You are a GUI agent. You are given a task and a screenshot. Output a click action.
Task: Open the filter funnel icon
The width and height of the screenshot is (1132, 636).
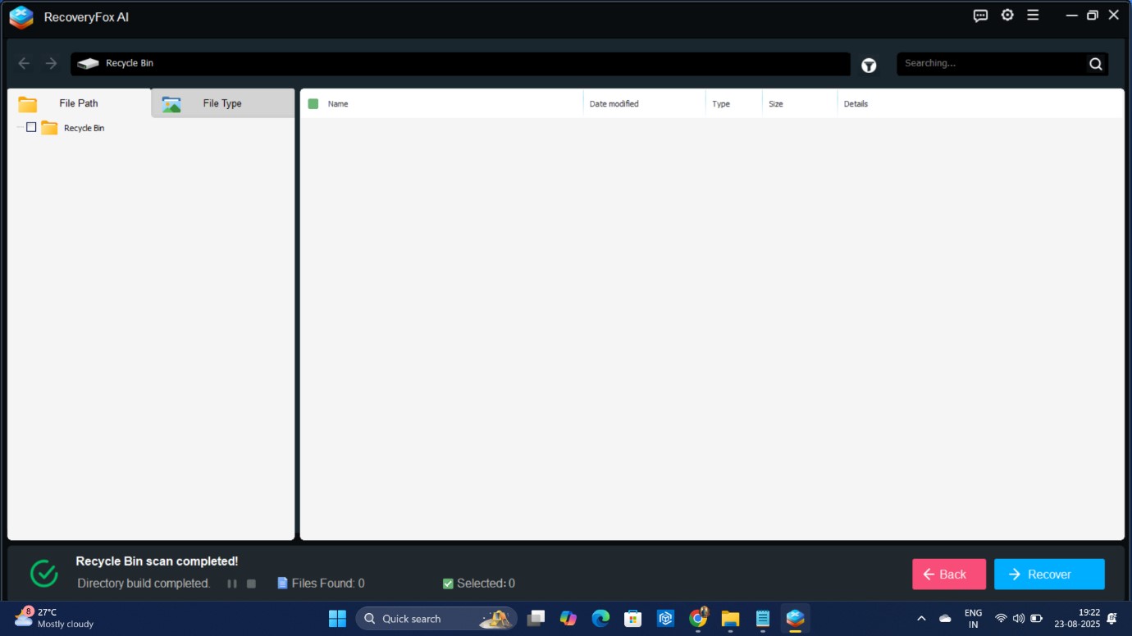[x=869, y=65]
